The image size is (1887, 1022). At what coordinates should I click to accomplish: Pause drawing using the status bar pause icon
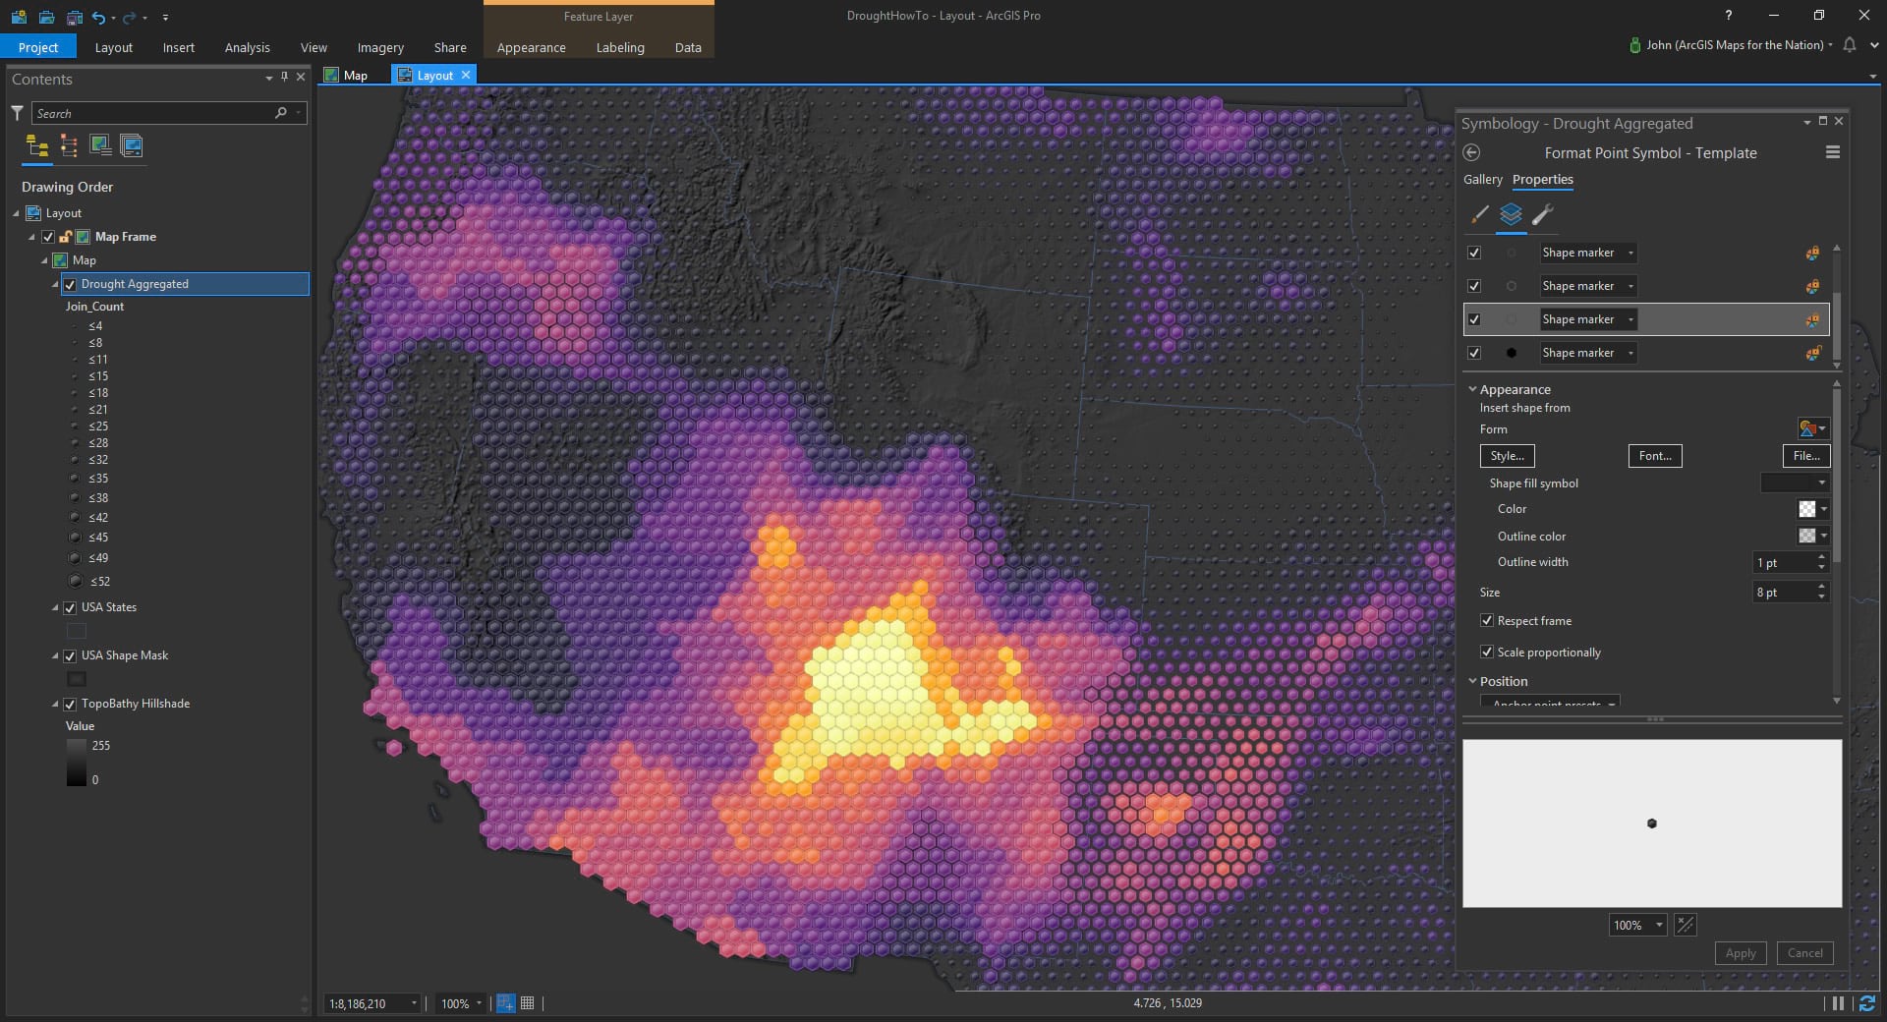(x=1838, y=1003)
